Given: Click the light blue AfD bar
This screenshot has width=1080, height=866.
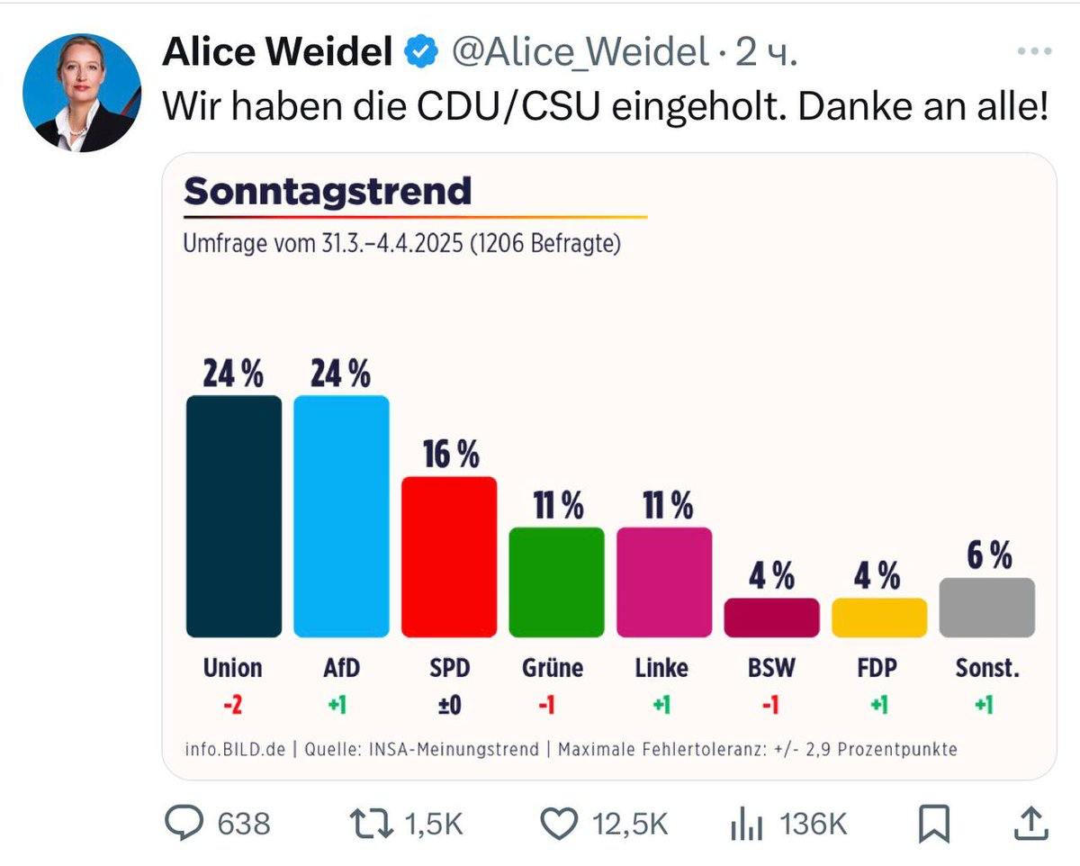Looking at the screenshot, I should click(341, 516).
